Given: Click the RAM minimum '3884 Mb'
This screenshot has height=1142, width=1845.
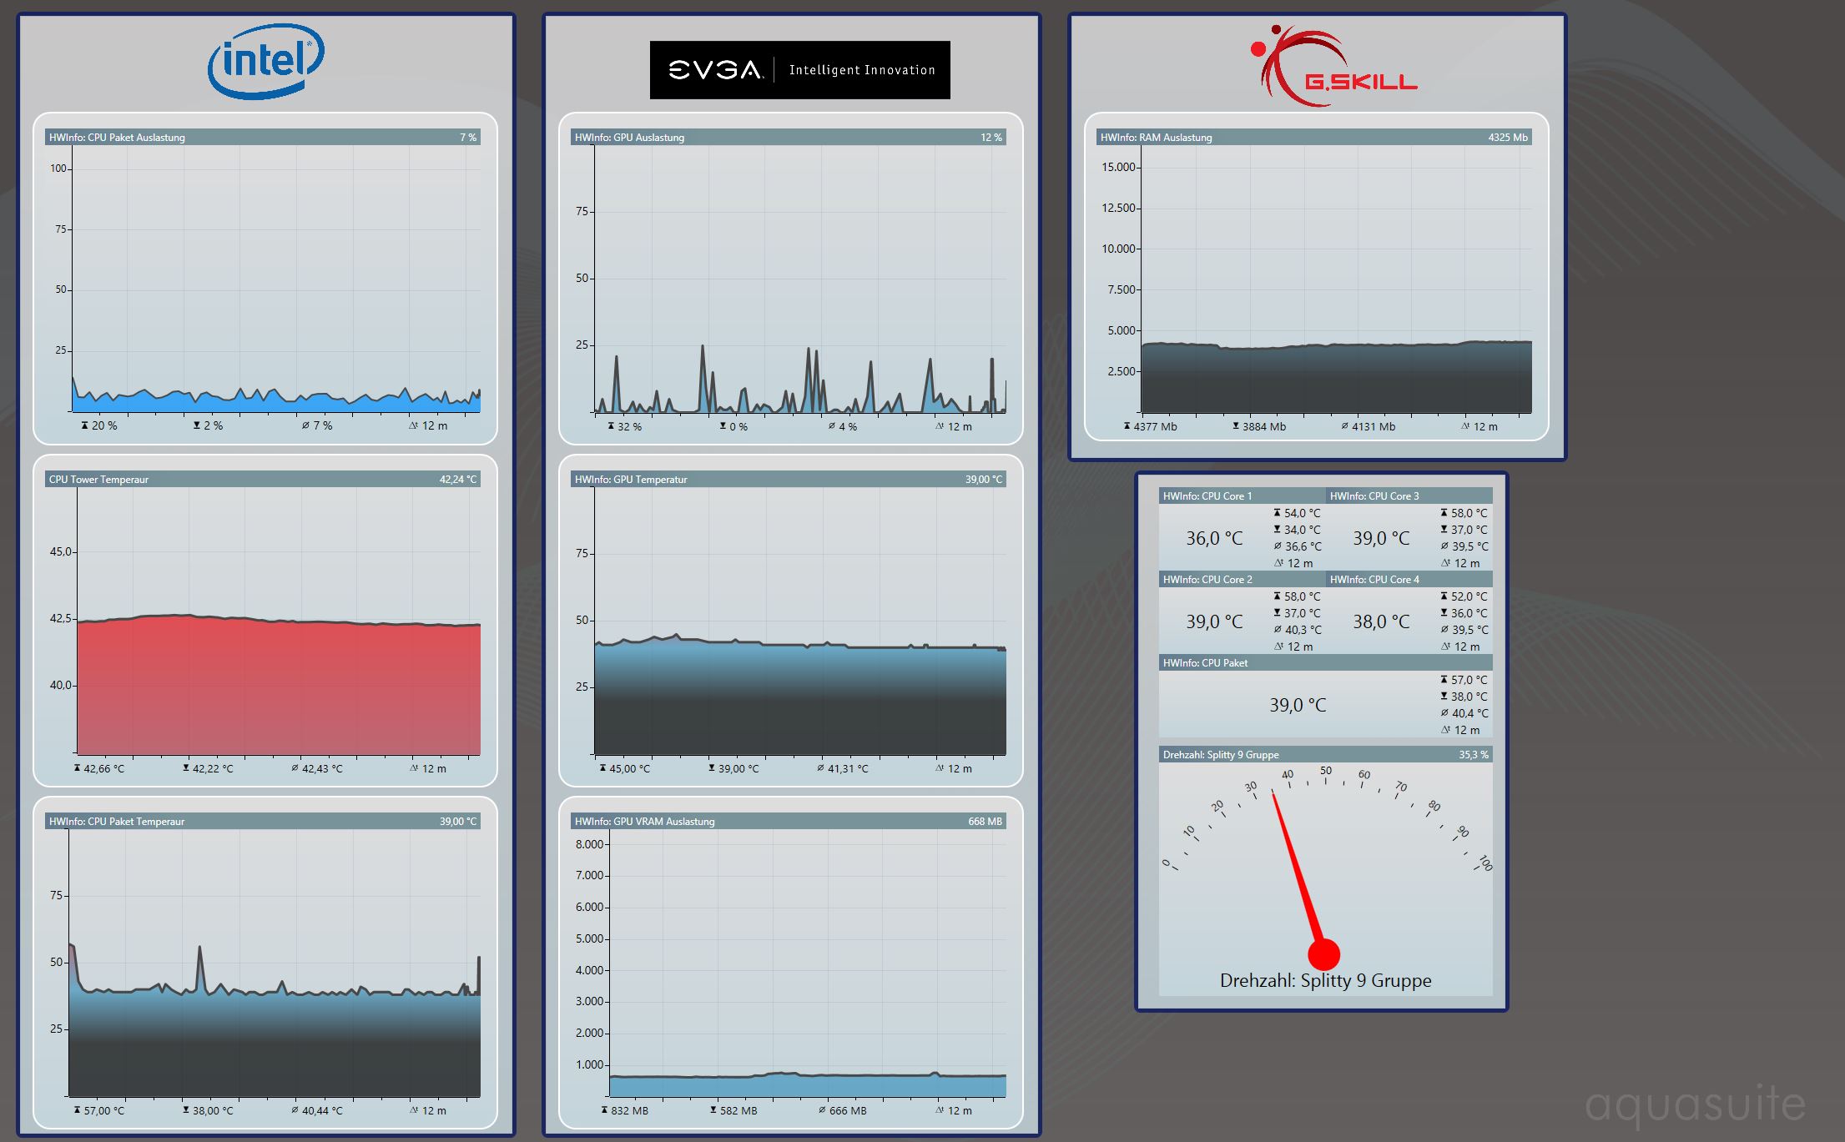Looking at the screenshot, I should click(x=1263, y=426).
